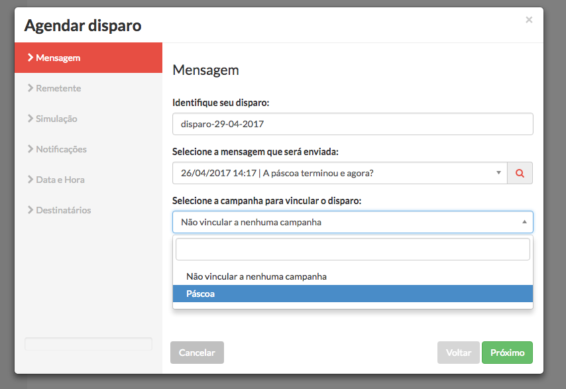Focus the campaign search text field
The height and width of the screenshot is (389, 566).
353,249
